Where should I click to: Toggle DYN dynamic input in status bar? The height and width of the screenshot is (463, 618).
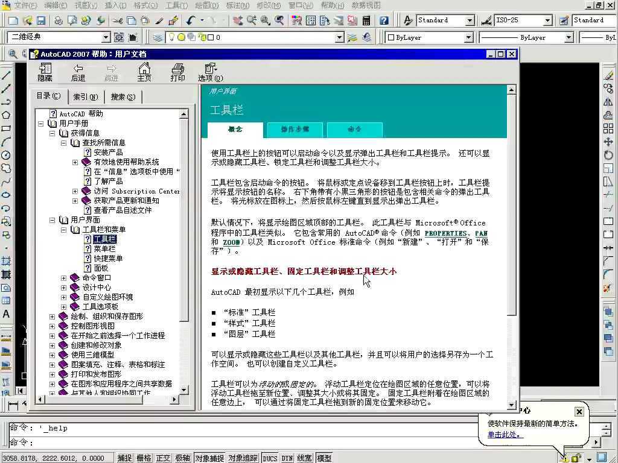[x=287, y=458]
